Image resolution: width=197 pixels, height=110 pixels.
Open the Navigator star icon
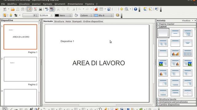122,9
